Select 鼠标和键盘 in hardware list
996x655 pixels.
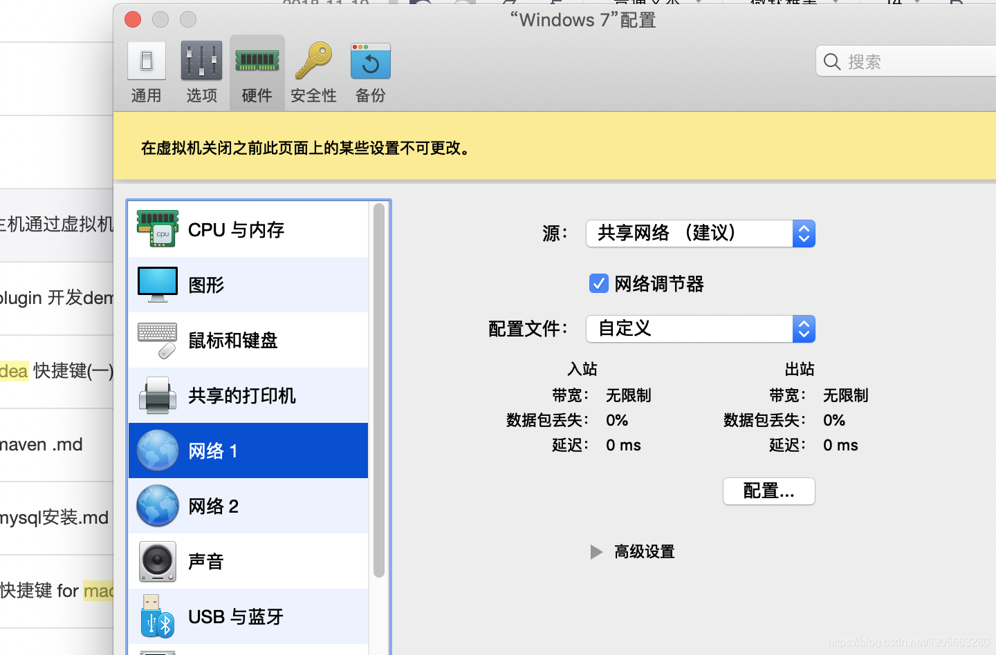[x=248, y=340]
